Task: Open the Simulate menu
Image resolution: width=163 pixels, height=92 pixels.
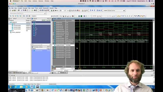Action: [25, 8]
